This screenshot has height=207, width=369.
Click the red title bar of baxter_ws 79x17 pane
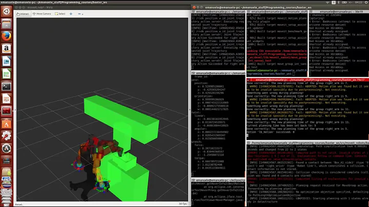[x=307, y=80]
